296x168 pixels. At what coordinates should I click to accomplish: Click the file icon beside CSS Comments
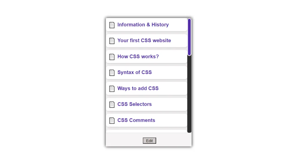click(112, 121)
